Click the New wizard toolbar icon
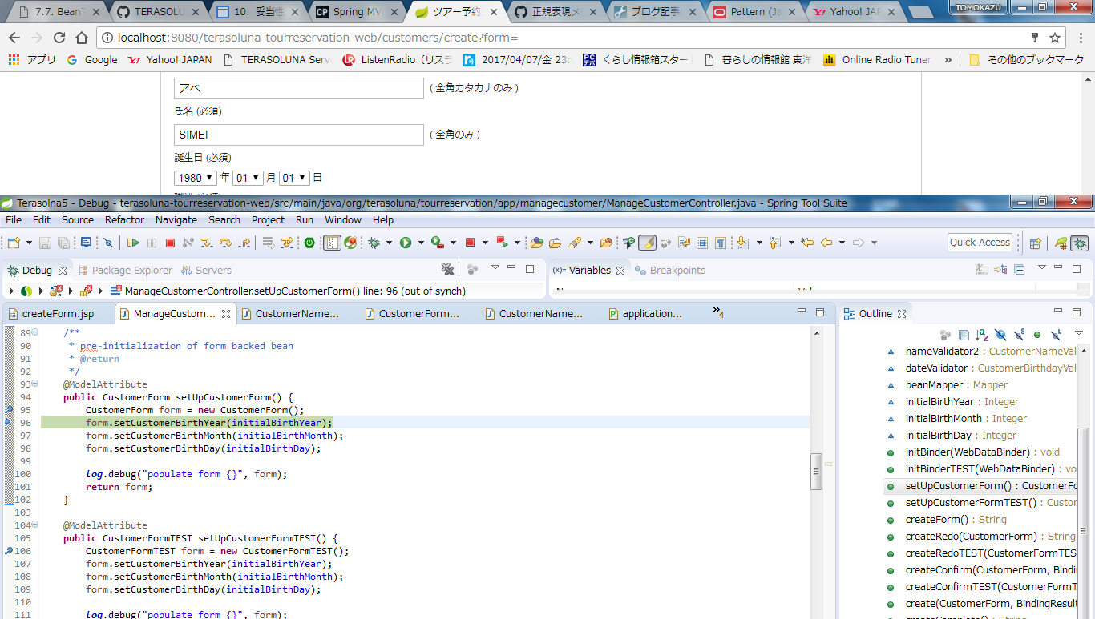Viewport: 1095px width, 619px height. pyautogui.click(x=14, y=243)
